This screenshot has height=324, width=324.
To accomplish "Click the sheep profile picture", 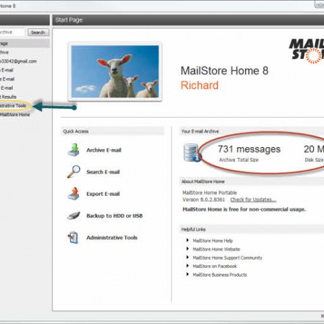I will coord(115,72).
